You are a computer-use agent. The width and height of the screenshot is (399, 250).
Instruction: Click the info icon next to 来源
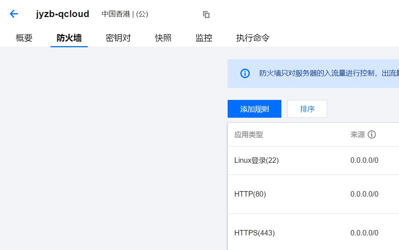371,134
